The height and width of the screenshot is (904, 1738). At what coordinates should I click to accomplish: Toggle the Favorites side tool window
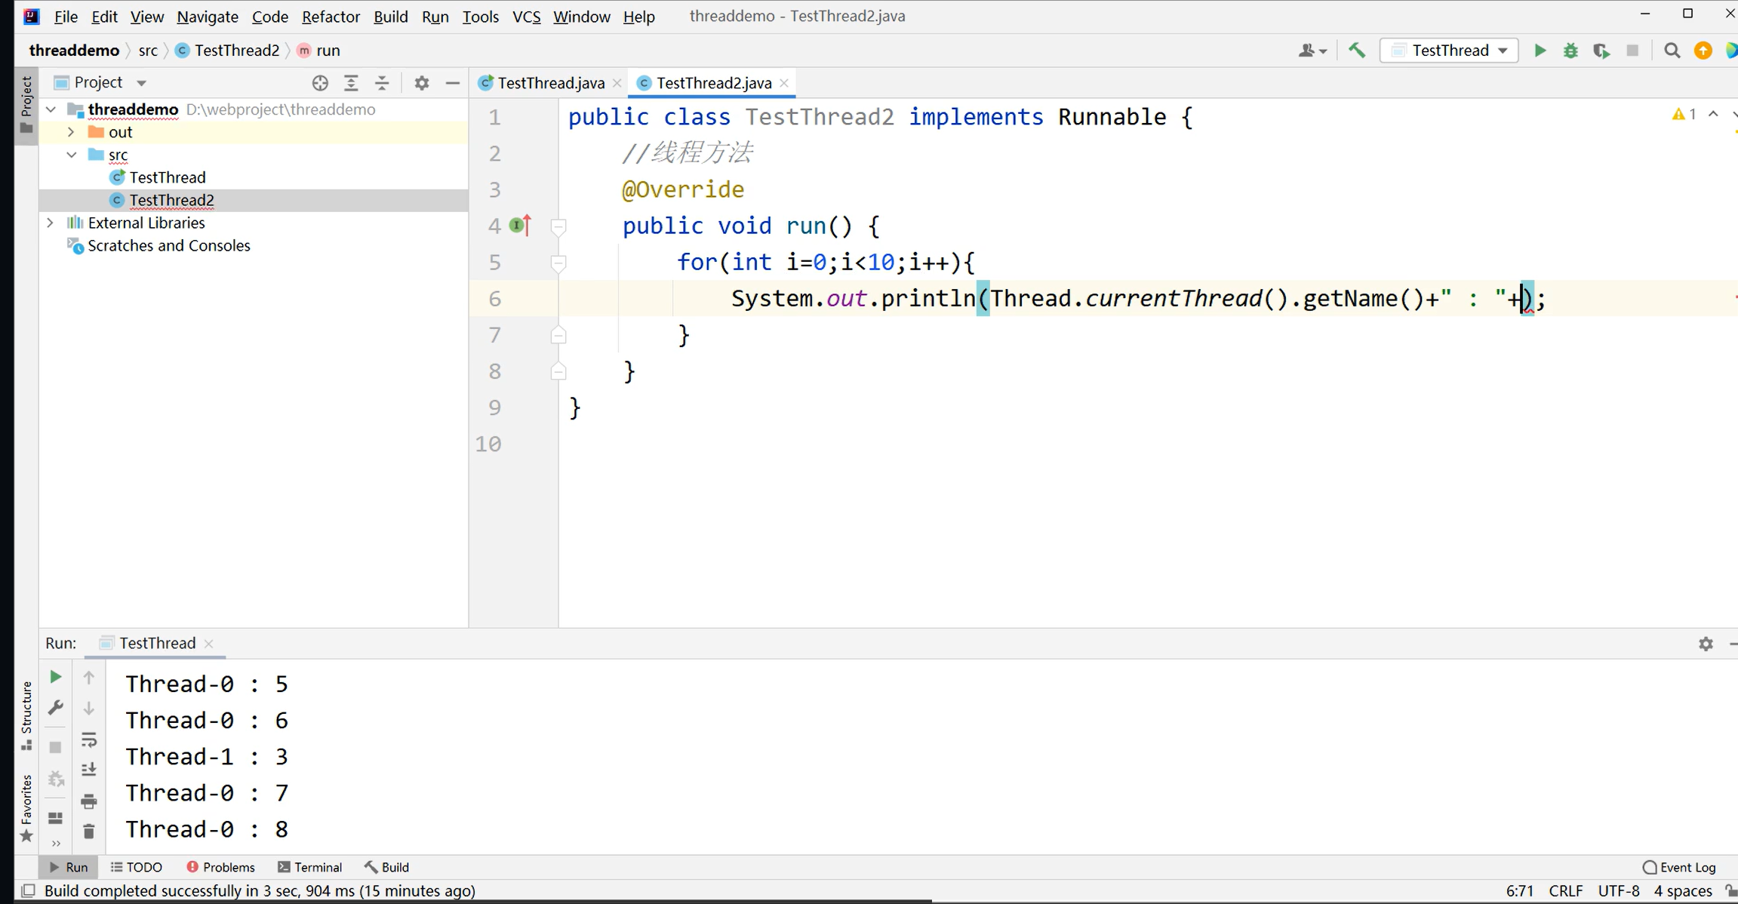(26, 808)
